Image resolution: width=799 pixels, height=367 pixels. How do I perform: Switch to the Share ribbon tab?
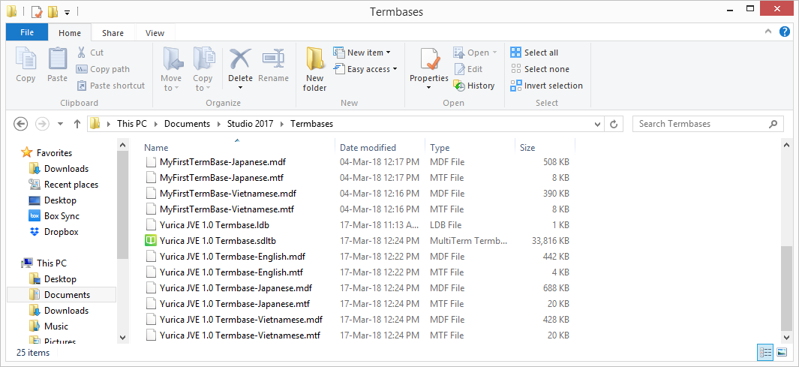tap(113, 32)
